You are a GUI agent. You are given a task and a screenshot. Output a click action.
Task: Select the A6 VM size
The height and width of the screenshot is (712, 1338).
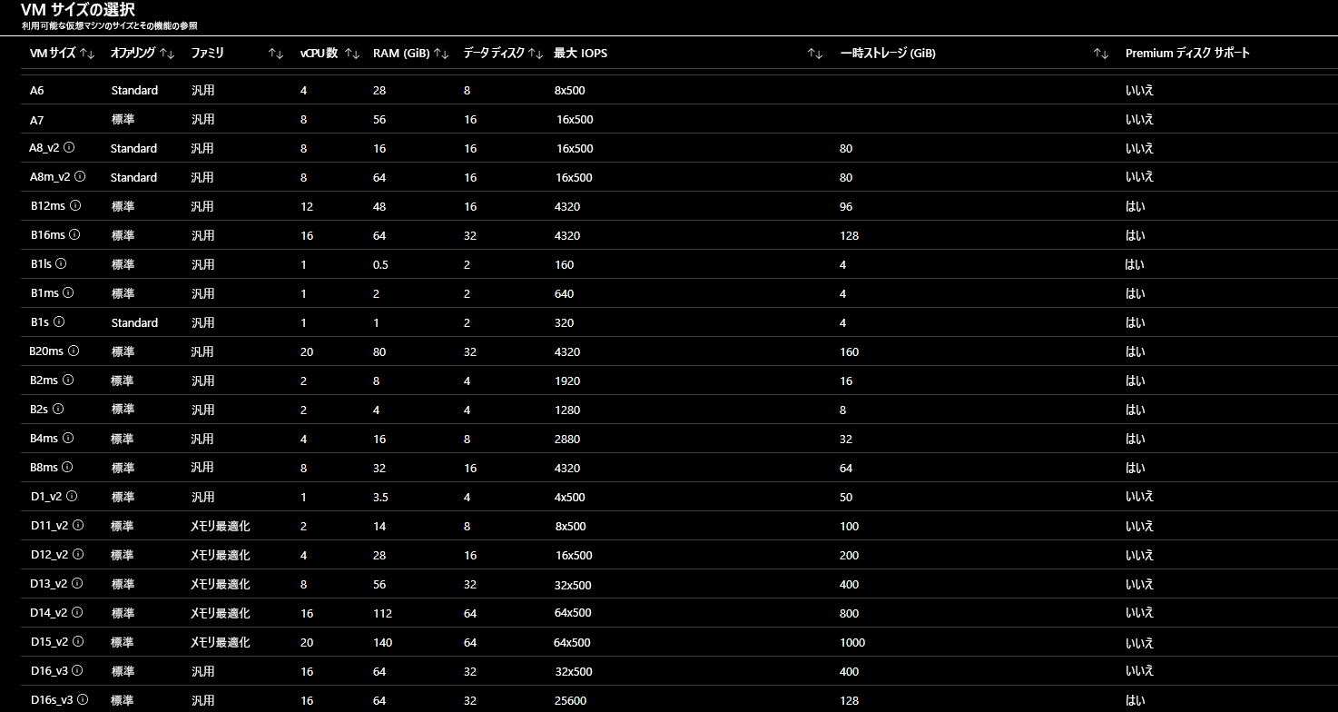[37, 91]
